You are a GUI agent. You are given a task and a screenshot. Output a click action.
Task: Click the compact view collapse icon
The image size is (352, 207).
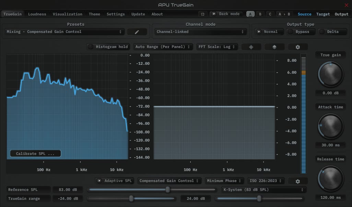point(203,14)
